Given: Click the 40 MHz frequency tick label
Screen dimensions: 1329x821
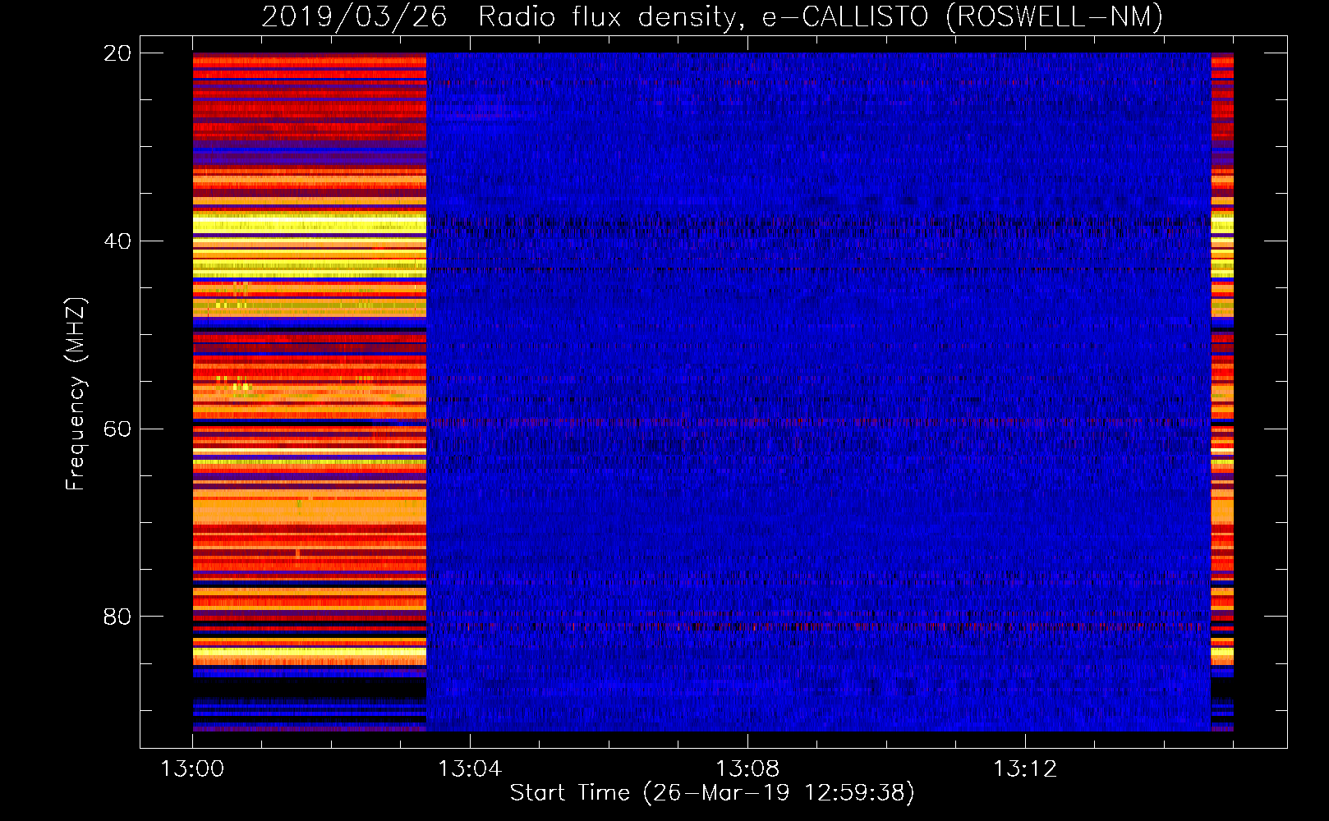Looking at the screenshot, I should (x=117, y=241).
